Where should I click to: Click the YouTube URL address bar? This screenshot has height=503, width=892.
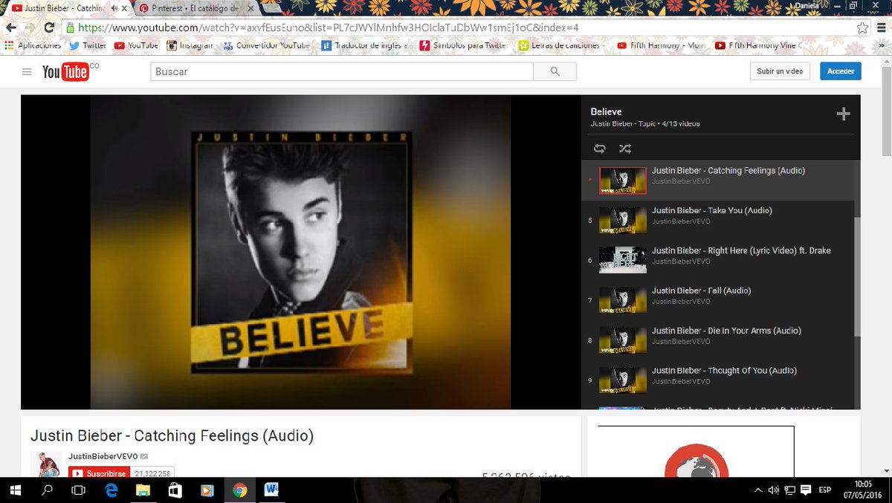pyautogui.click(x=461, y=27)
